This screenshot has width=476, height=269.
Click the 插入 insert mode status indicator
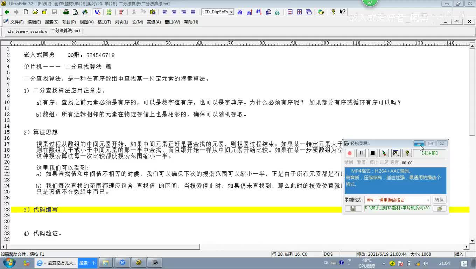tap(459, 254)
